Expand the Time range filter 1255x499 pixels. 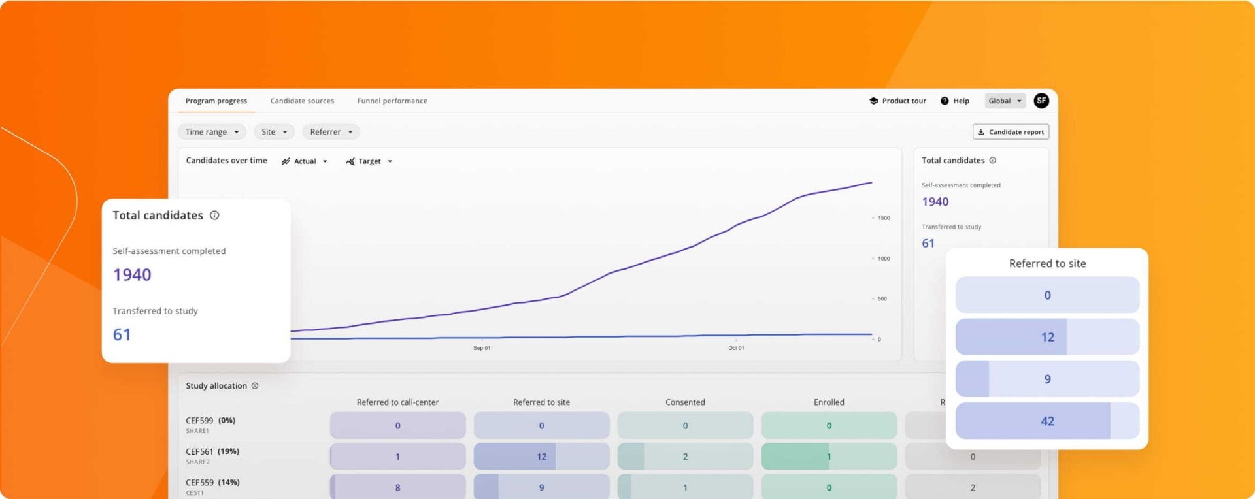[212, 132]
